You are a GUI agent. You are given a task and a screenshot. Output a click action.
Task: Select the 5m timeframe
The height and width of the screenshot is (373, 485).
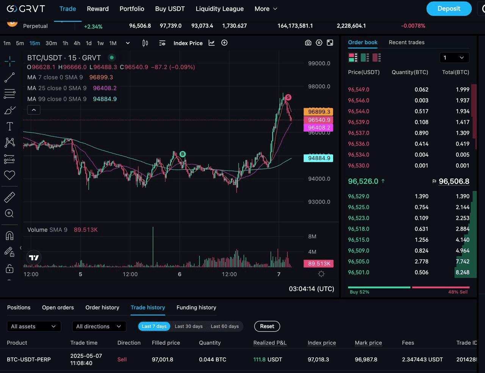point(20,43)
